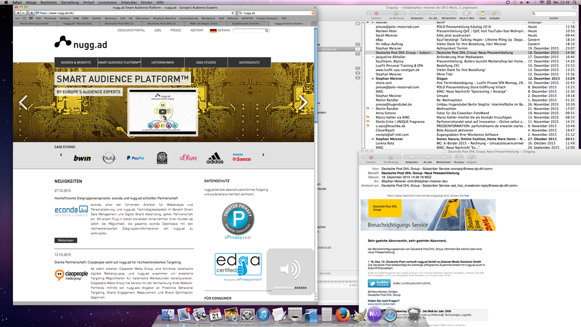Show all bookmarks book icon
The width and height of the screenshot is (581, 327).
point(24,18)
